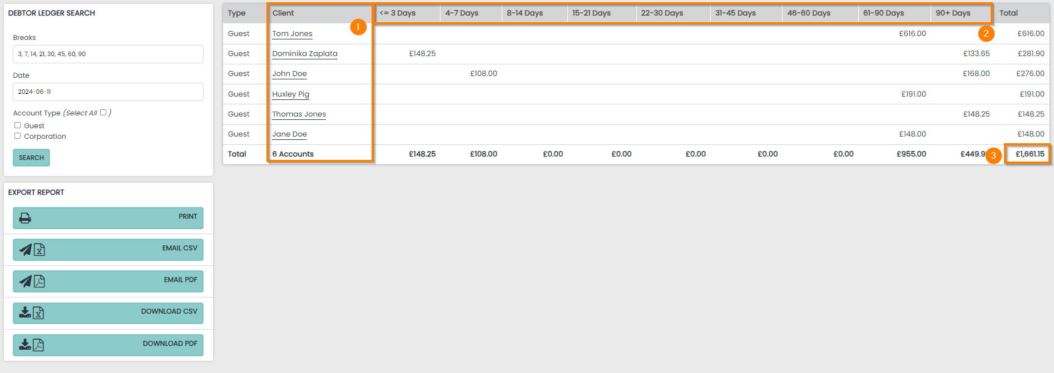Click orange annotation marker number 1
The width and height of the screenshot is (1054, 373).
click(358, 27)
